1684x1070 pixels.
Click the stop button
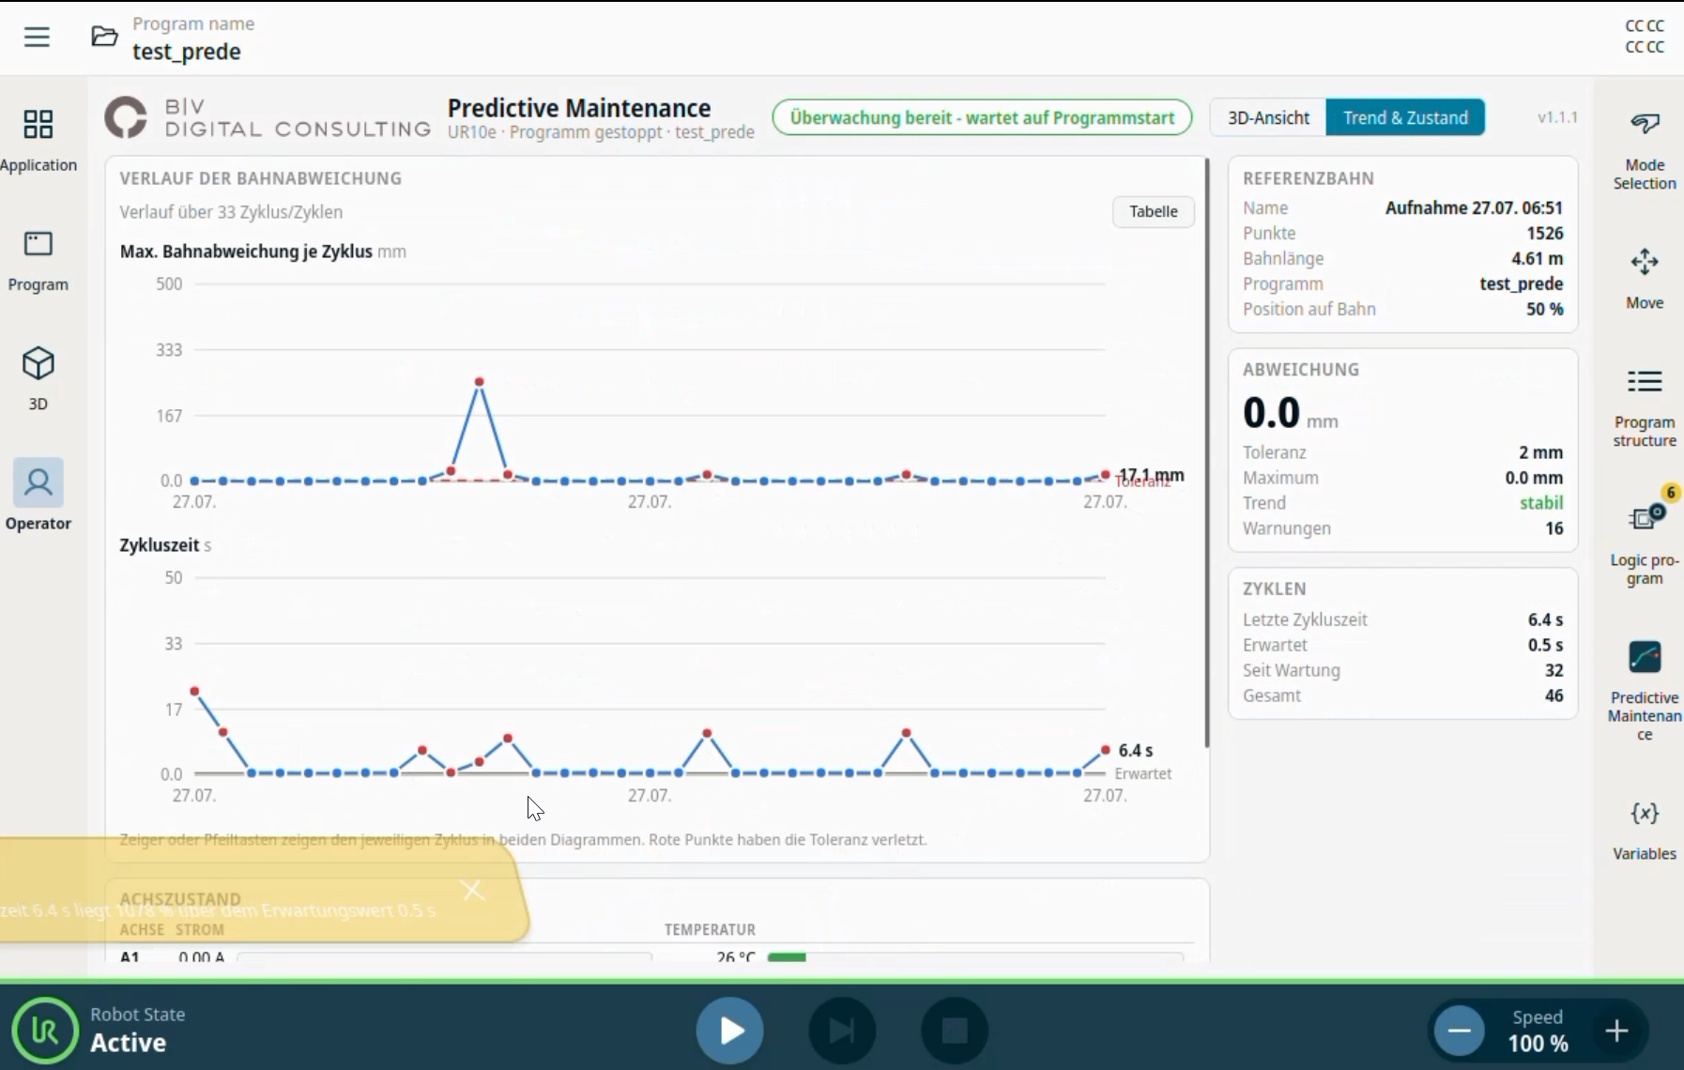click(x=955, y=1031)
